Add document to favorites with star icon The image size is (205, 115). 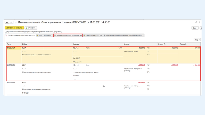pyautogui.click(x=16, y=22)
